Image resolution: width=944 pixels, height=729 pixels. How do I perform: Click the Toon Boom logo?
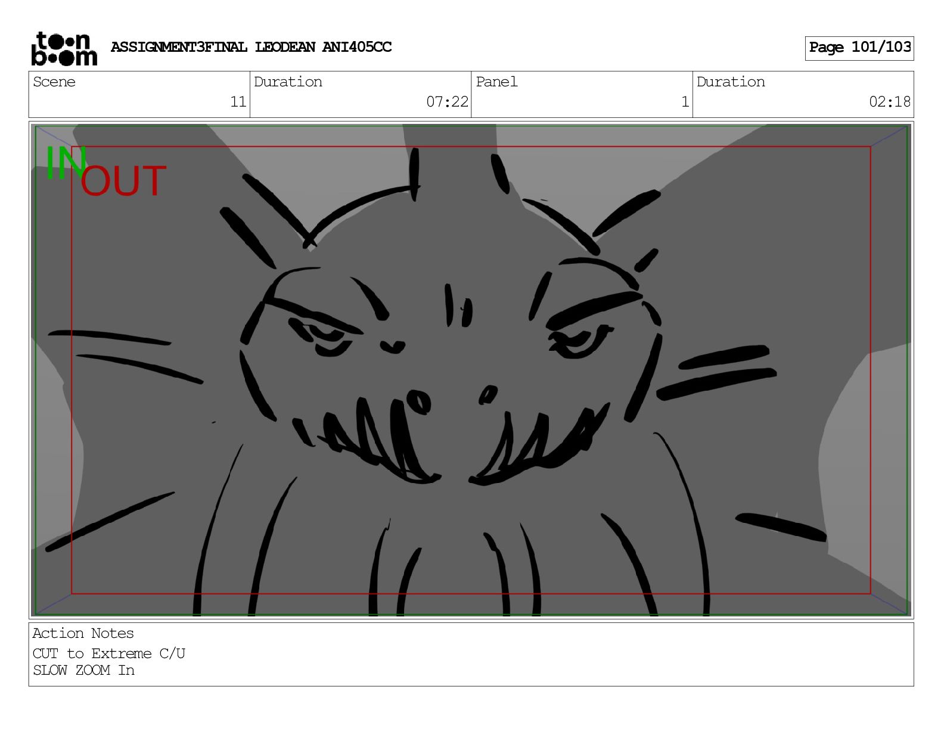(64, 48)
